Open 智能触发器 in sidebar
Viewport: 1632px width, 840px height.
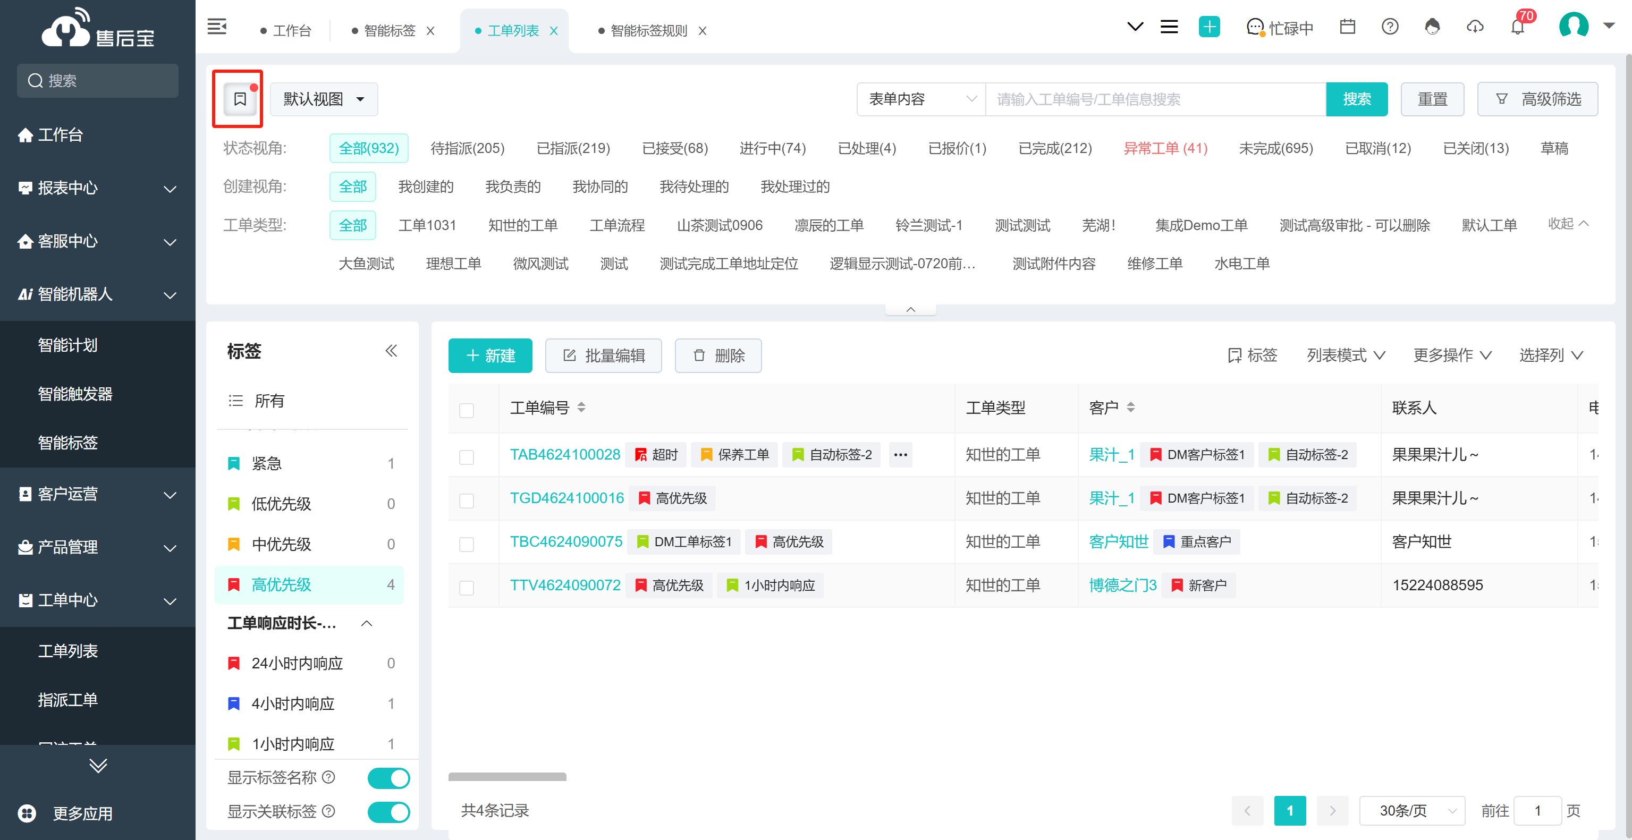tap(75, 394)
